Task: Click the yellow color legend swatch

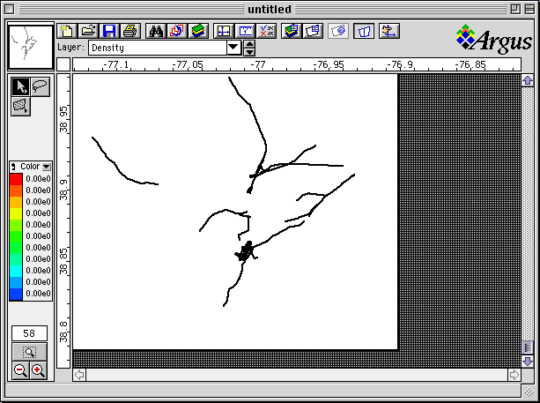Action: 16,213
